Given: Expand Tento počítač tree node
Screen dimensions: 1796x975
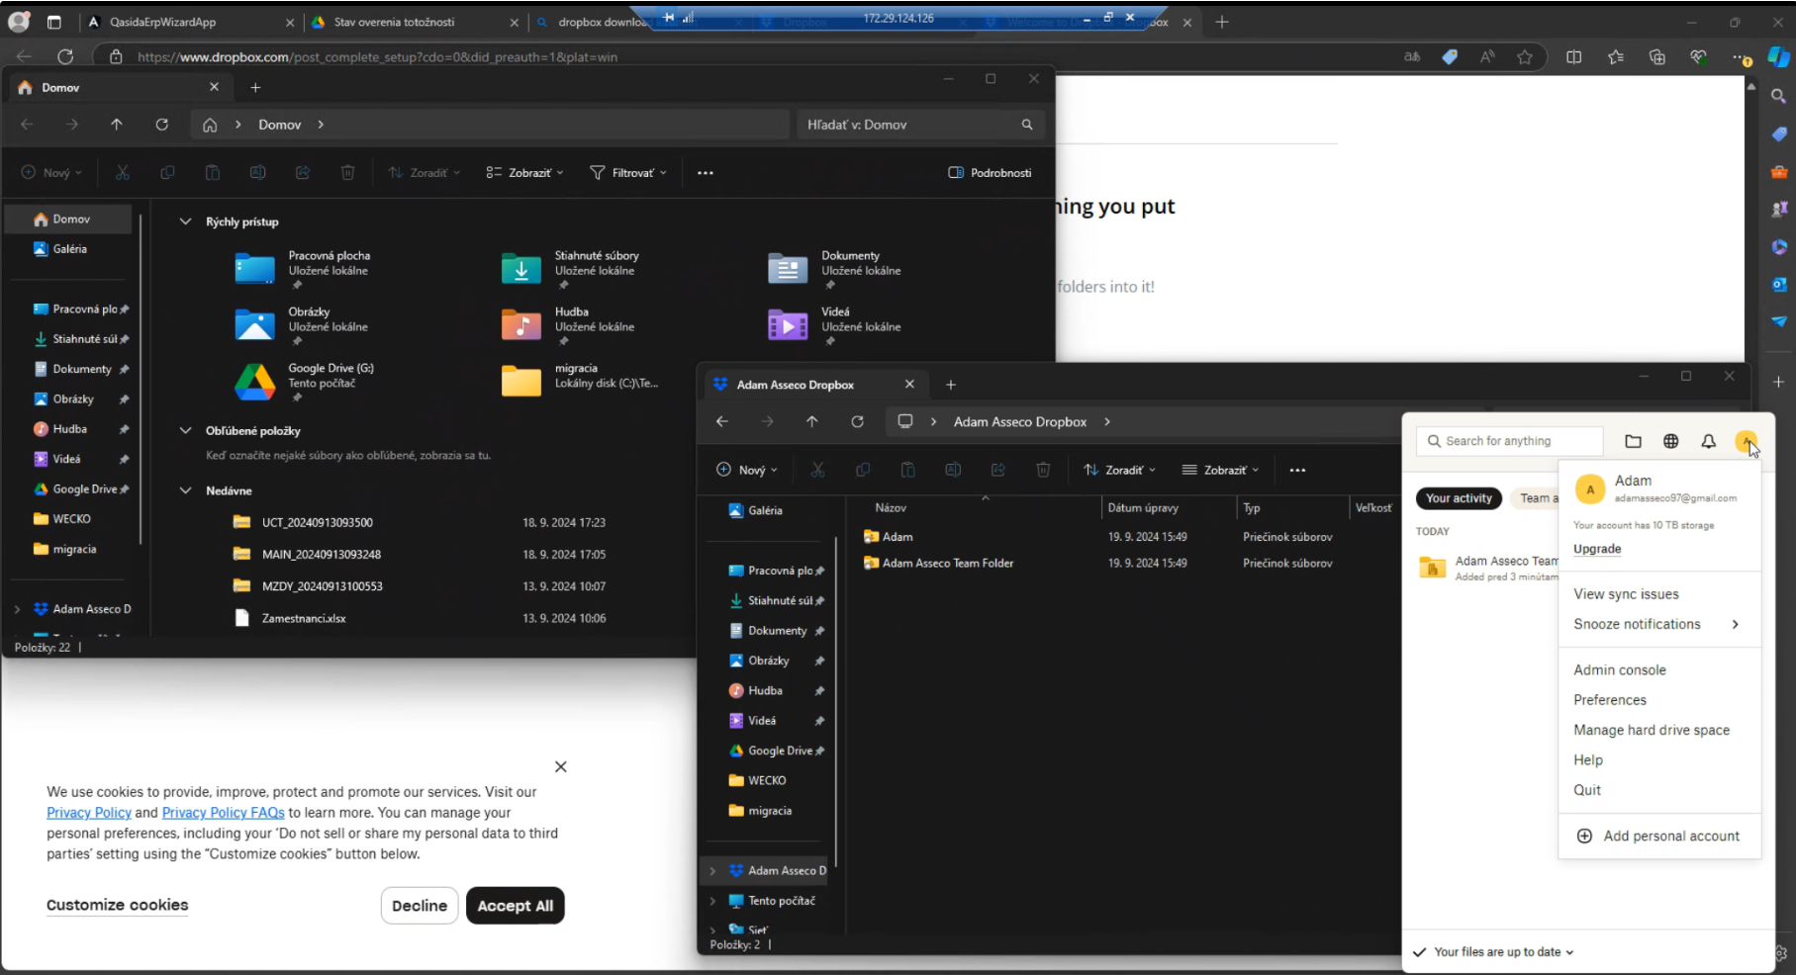Looking at the screenshot, I should [x=712, y=901].
